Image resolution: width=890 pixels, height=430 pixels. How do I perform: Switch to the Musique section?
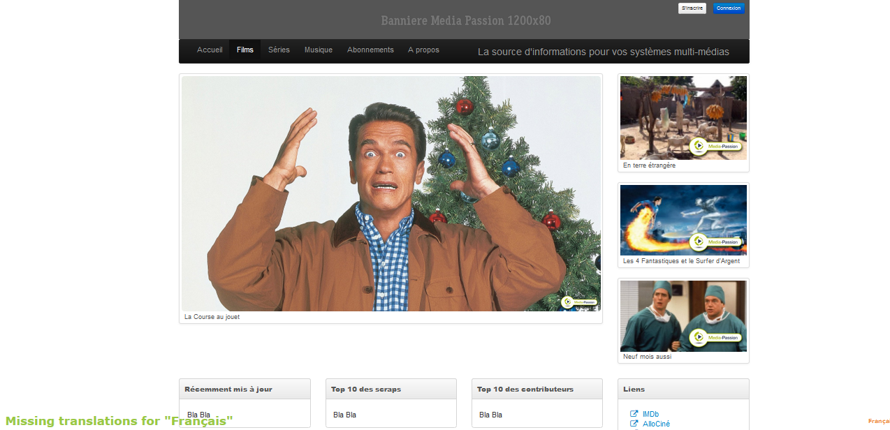coord(319,50)
